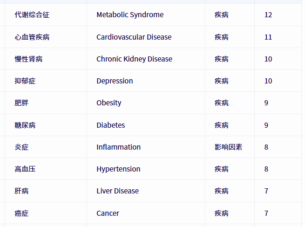Select the 糖尿病 cell
305x227 pixels.
point(25,125)
